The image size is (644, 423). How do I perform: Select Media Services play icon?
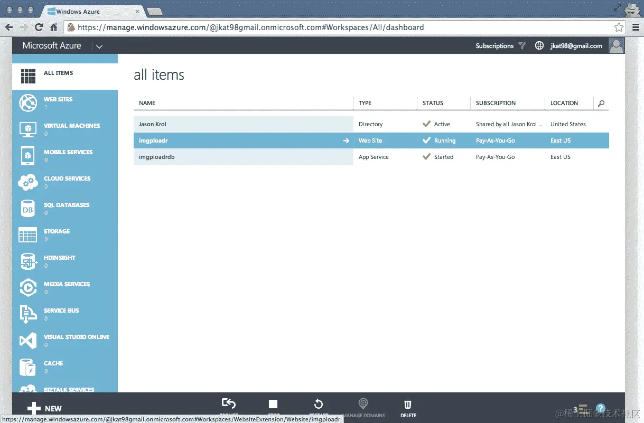pos(28,287)
